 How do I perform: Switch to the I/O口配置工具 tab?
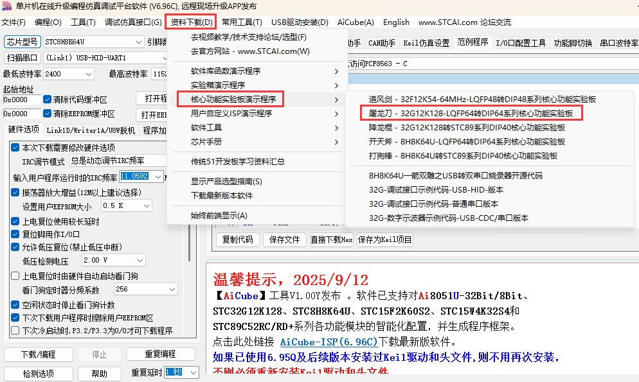point(521,43)
